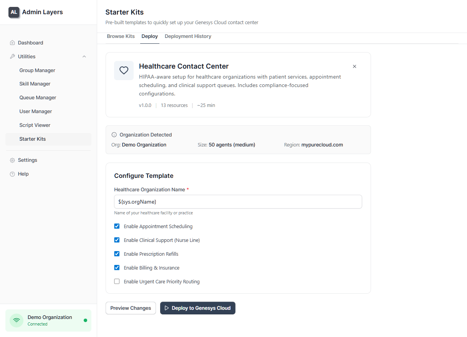
Task: Click the Preview Changes button
Action: (131, 308)
